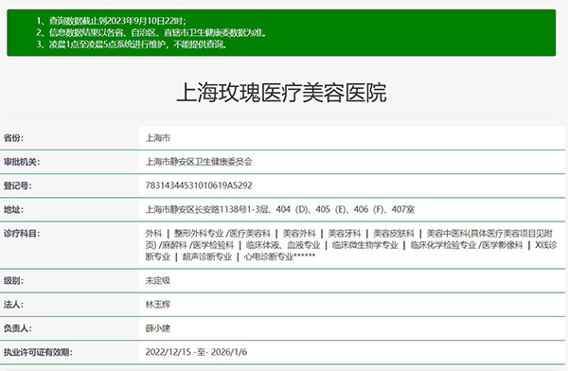Click the notice line about 卫生健康委数据为准
568x371 pixels.
pos(151,32)
